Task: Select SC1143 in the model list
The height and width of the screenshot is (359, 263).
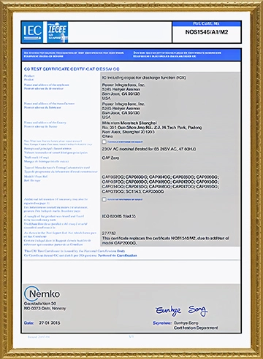Action: pos(134,192)
